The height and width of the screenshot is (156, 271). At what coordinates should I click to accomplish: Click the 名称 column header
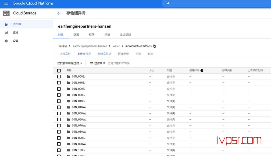(69, 70)
